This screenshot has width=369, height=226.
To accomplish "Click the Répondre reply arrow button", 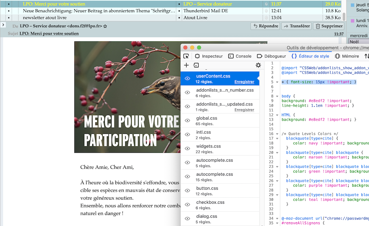I will tap(265, 26).
